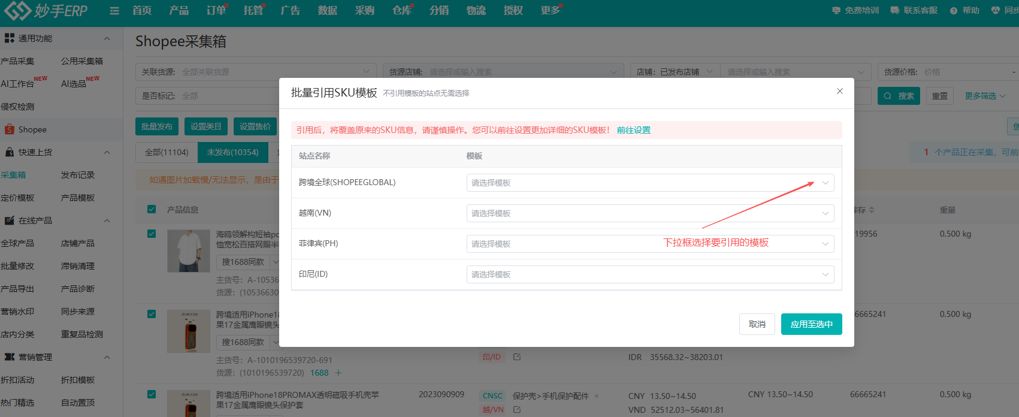Viewport: 1019px width, 417px height.
Task: Open 免费培训 from top bar
Action: tap(855, 10)
